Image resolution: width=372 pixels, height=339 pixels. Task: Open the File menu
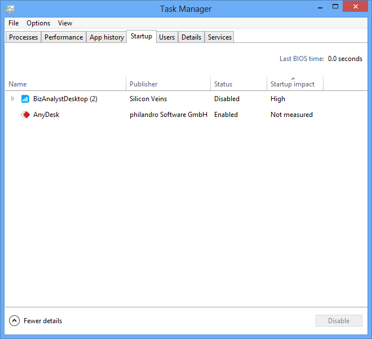coord(14,23)
